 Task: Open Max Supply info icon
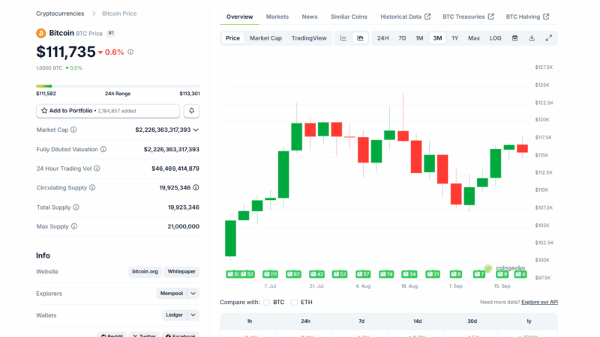(74, 226)
